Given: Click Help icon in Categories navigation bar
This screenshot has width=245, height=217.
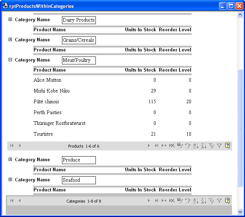Looking at the screenshot, I should tap(227, 201).
